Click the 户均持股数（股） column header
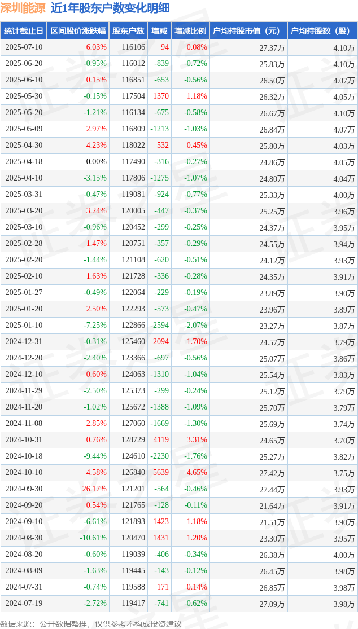The width and height of the screenshot is (358, 629). [x=322, y=31]
